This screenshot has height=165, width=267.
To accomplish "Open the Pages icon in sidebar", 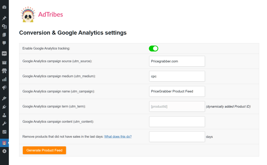I will pos(4,35).
